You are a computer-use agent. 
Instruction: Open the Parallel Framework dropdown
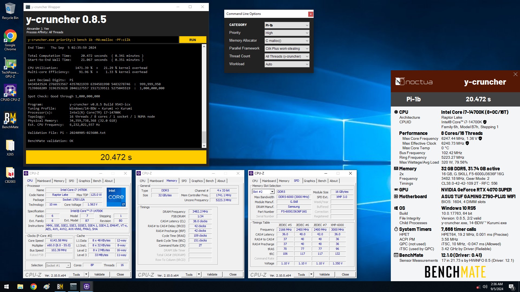coord(287,49)
